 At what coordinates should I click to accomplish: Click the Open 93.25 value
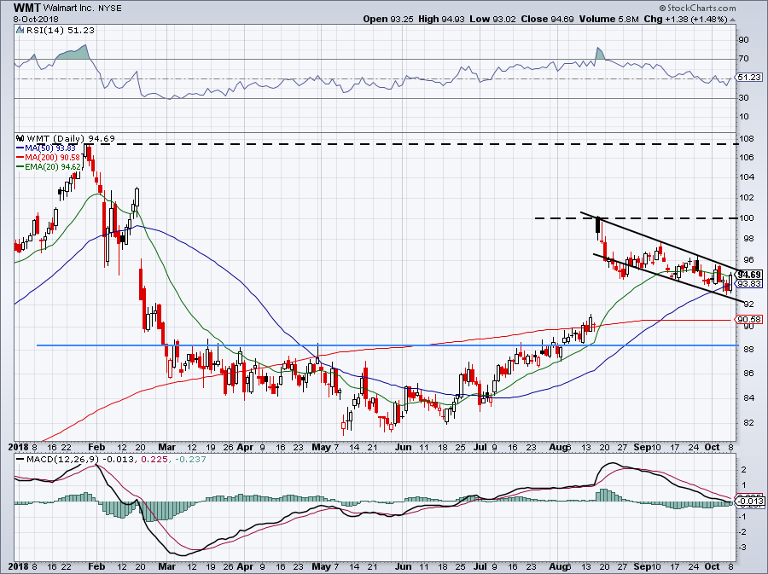click(x=388, y=19)
